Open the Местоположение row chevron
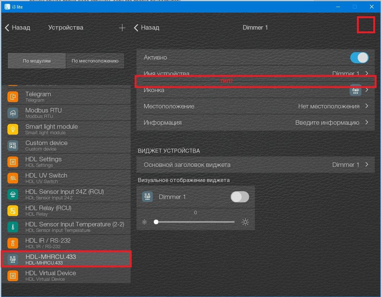 367,106
